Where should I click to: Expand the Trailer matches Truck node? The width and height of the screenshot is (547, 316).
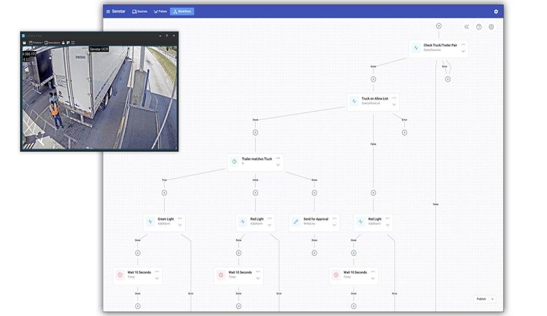(278, 165)
